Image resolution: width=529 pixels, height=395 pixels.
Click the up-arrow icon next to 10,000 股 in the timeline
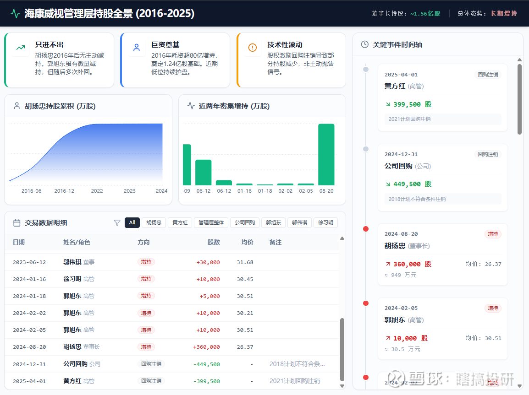tap(388, 338)
